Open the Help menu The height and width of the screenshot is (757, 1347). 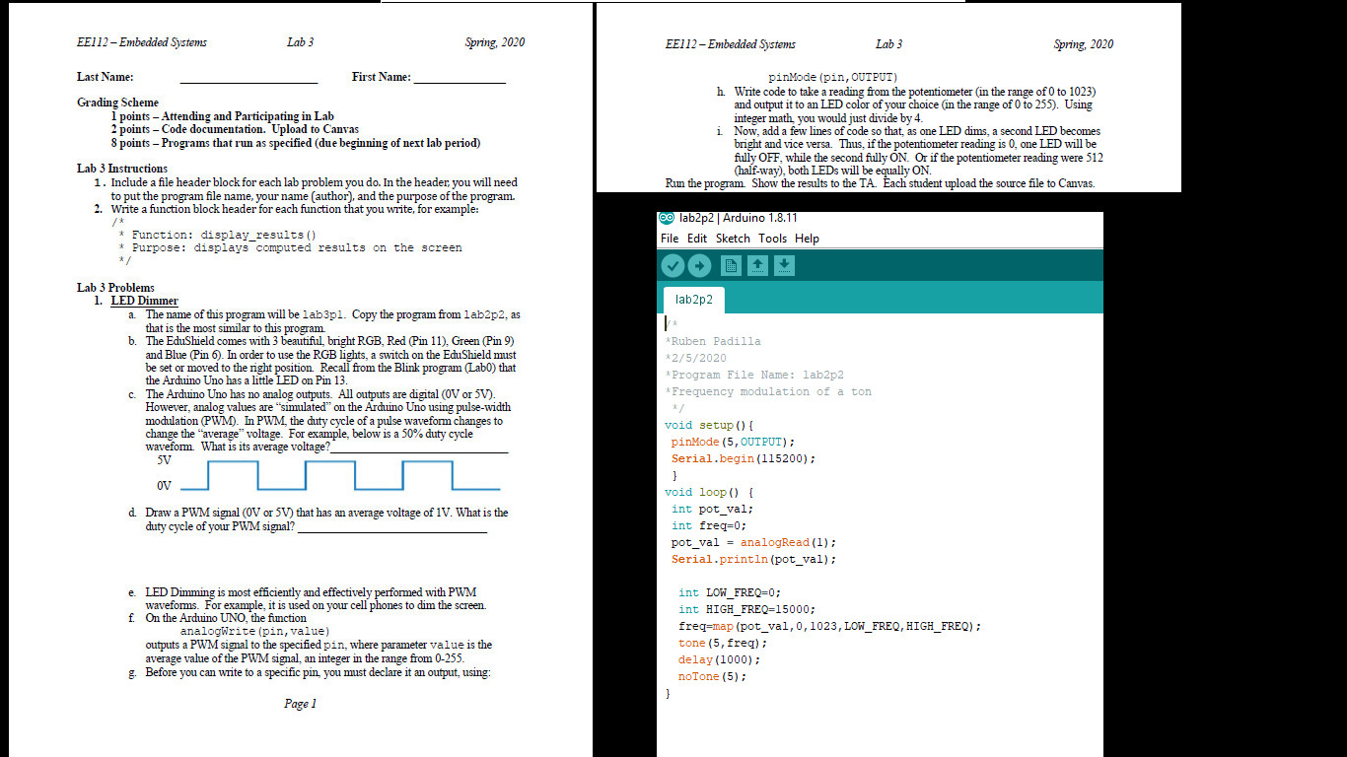(808, 239)
